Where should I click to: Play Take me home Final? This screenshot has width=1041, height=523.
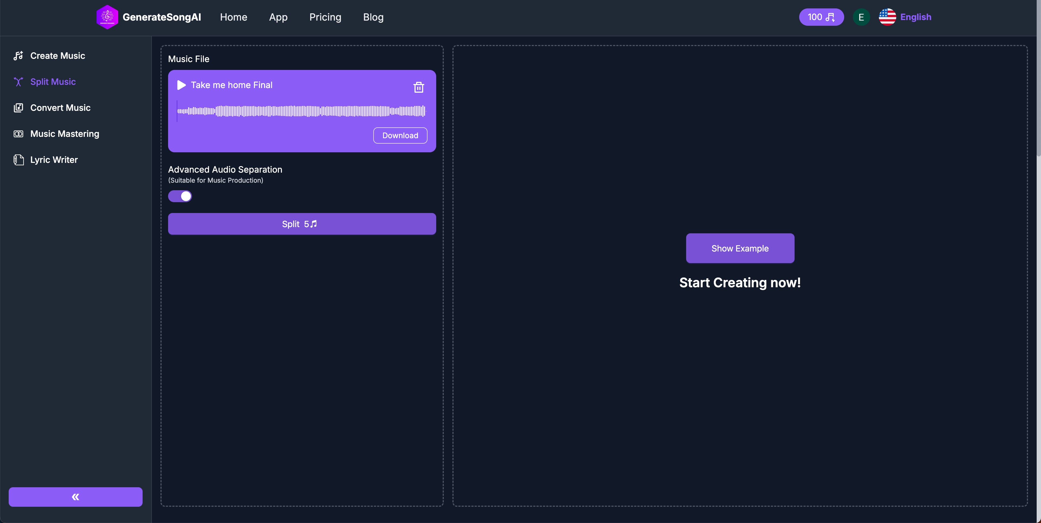tap(181, 85)
